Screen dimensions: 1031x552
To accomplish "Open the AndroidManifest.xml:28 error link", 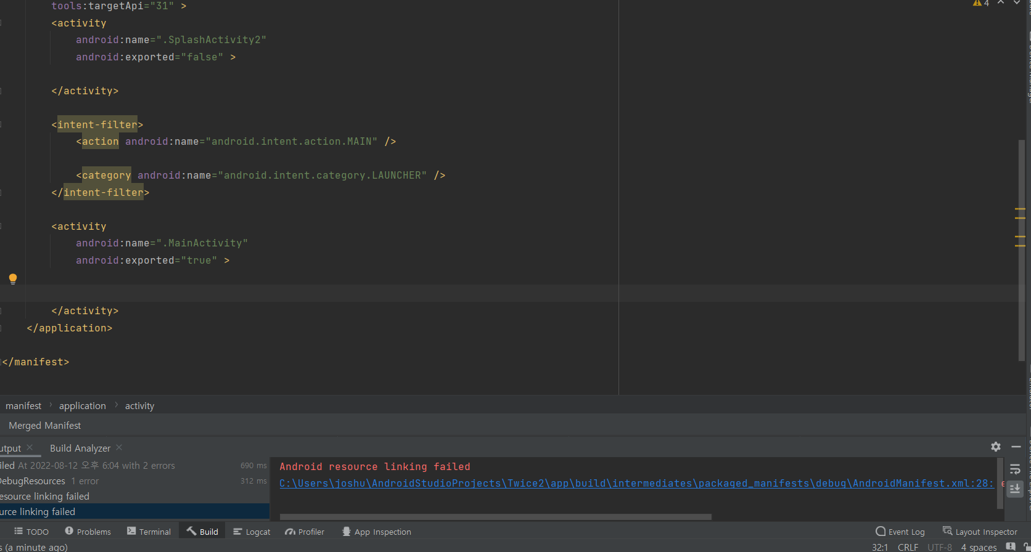I will (636, 484).
